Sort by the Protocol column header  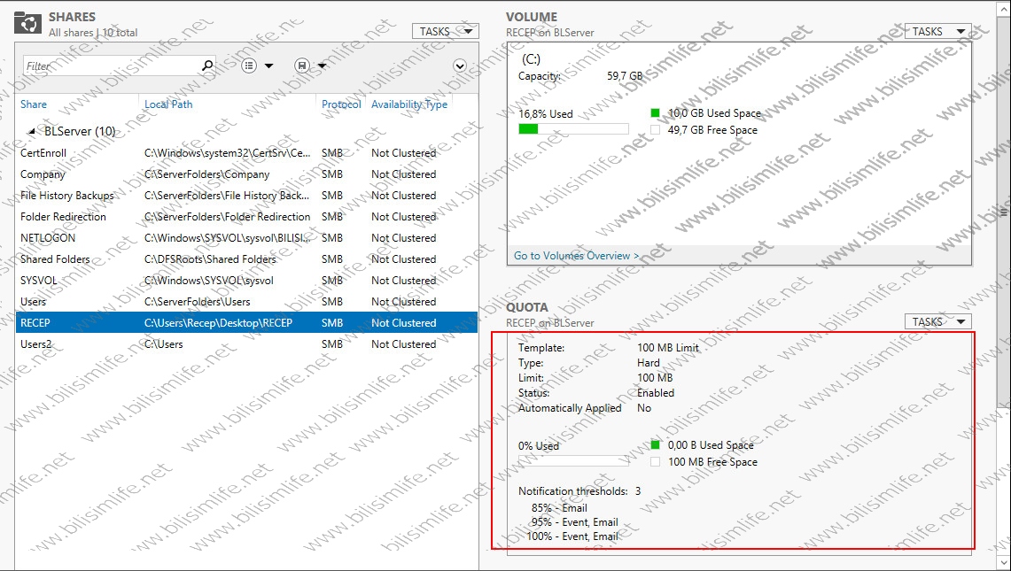(x=341, y=104)
